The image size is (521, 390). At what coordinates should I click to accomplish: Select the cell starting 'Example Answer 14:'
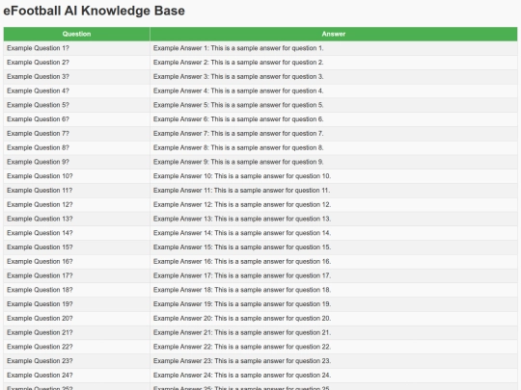point(334,233)
